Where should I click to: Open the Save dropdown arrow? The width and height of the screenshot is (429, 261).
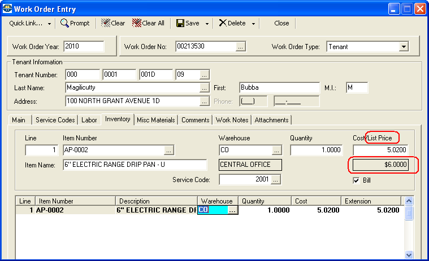207,24
